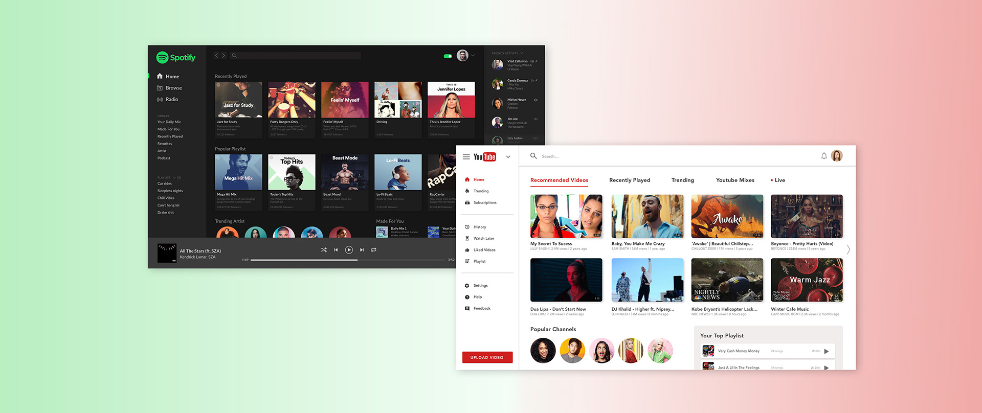Click the Home icon in YouTube sidebar
Screen dimensions: 982x413
pos(467,179)
